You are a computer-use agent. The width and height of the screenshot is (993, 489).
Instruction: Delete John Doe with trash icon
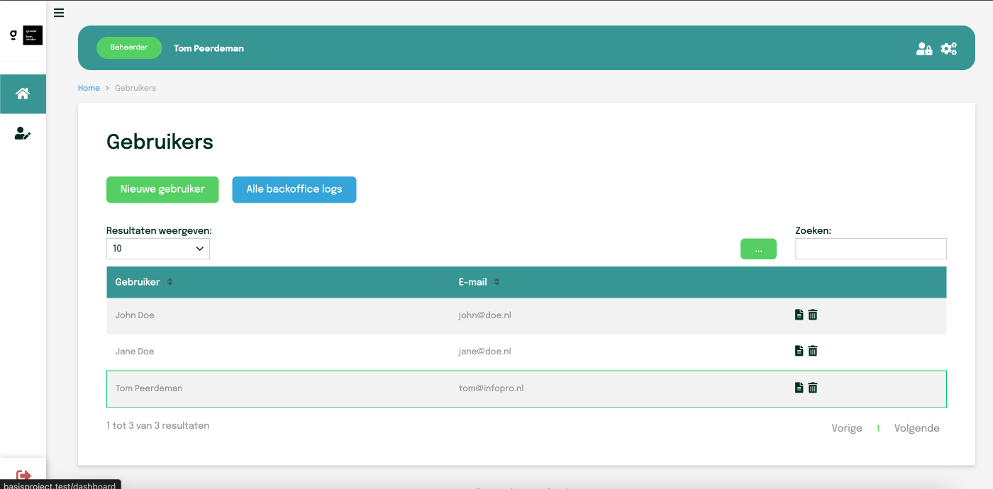(x=813, y=315)
